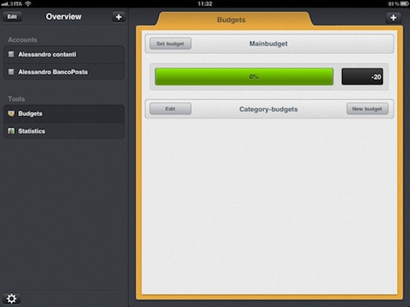Tap the -20 remaining amount box
Screen dimensions: 410x307
click(362, 77)
